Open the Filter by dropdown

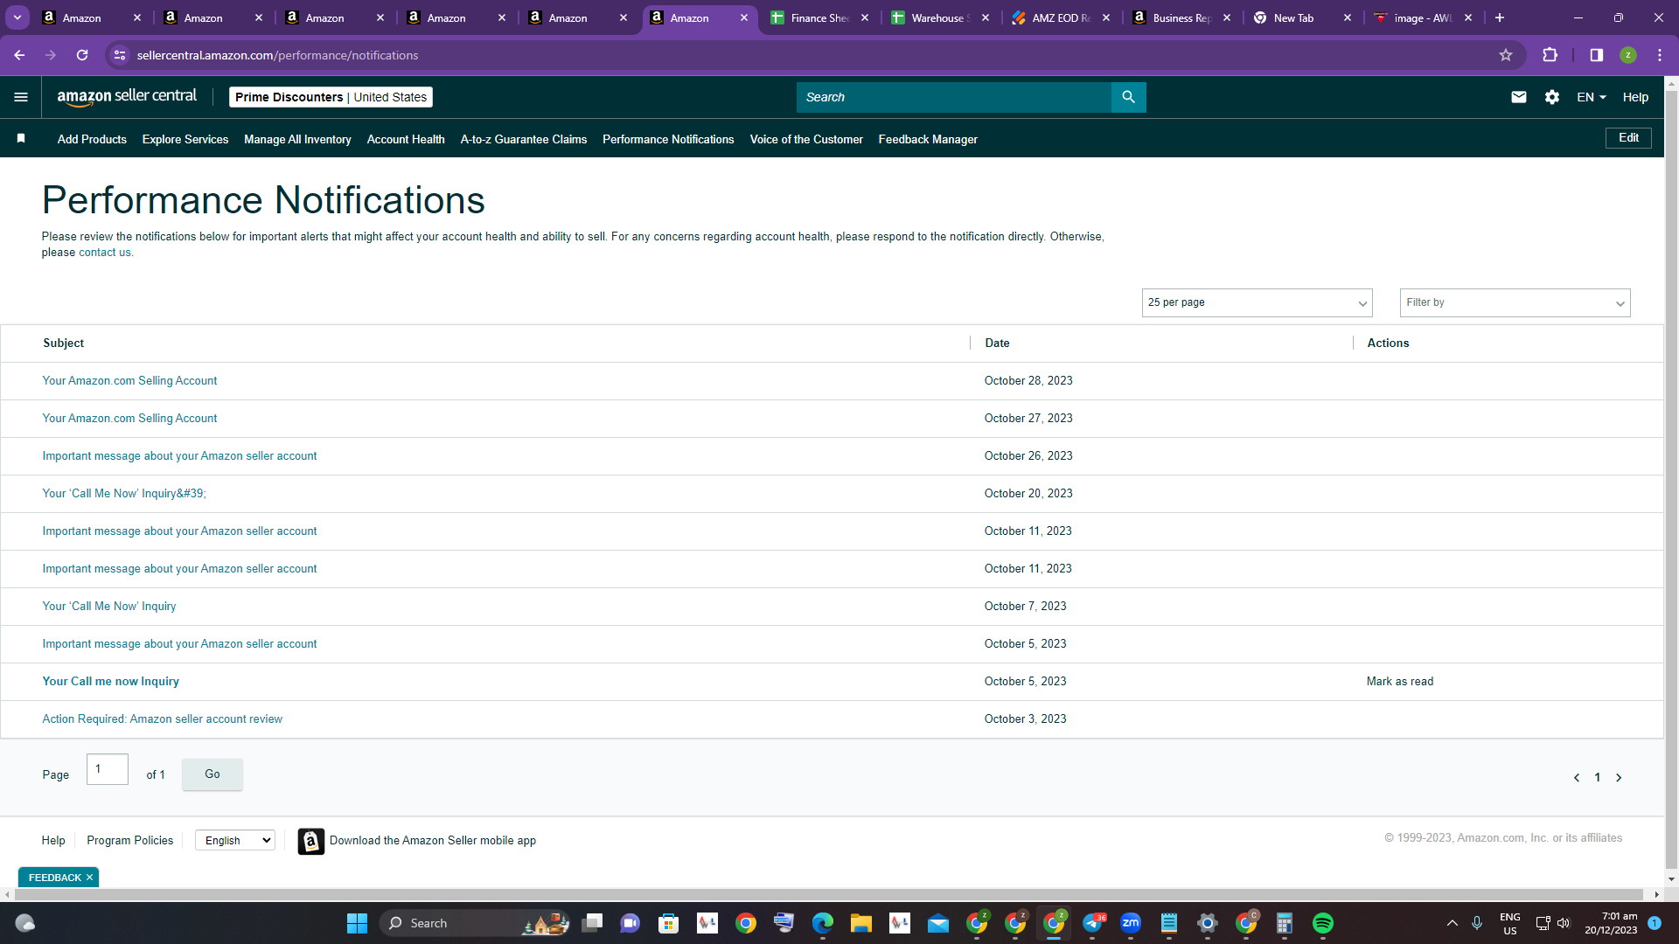(x=1515, y=302)
